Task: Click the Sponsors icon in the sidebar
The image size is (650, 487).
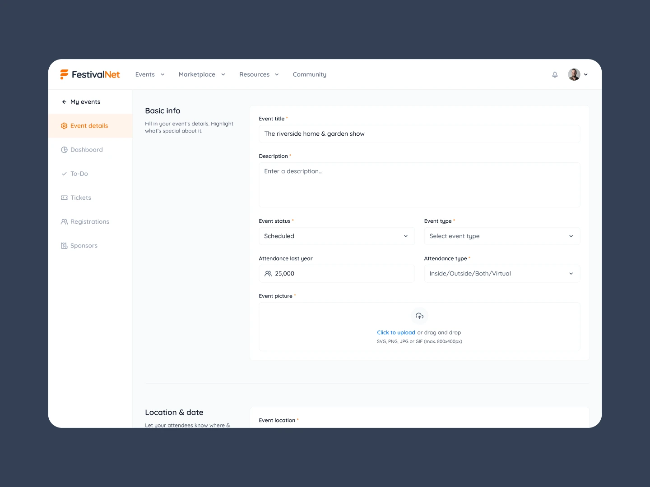Action: click(x=64, y=245)
